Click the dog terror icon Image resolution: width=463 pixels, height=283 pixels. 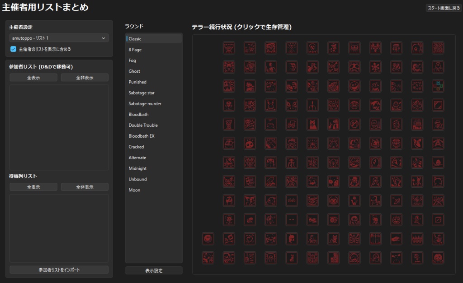point(312,123)
